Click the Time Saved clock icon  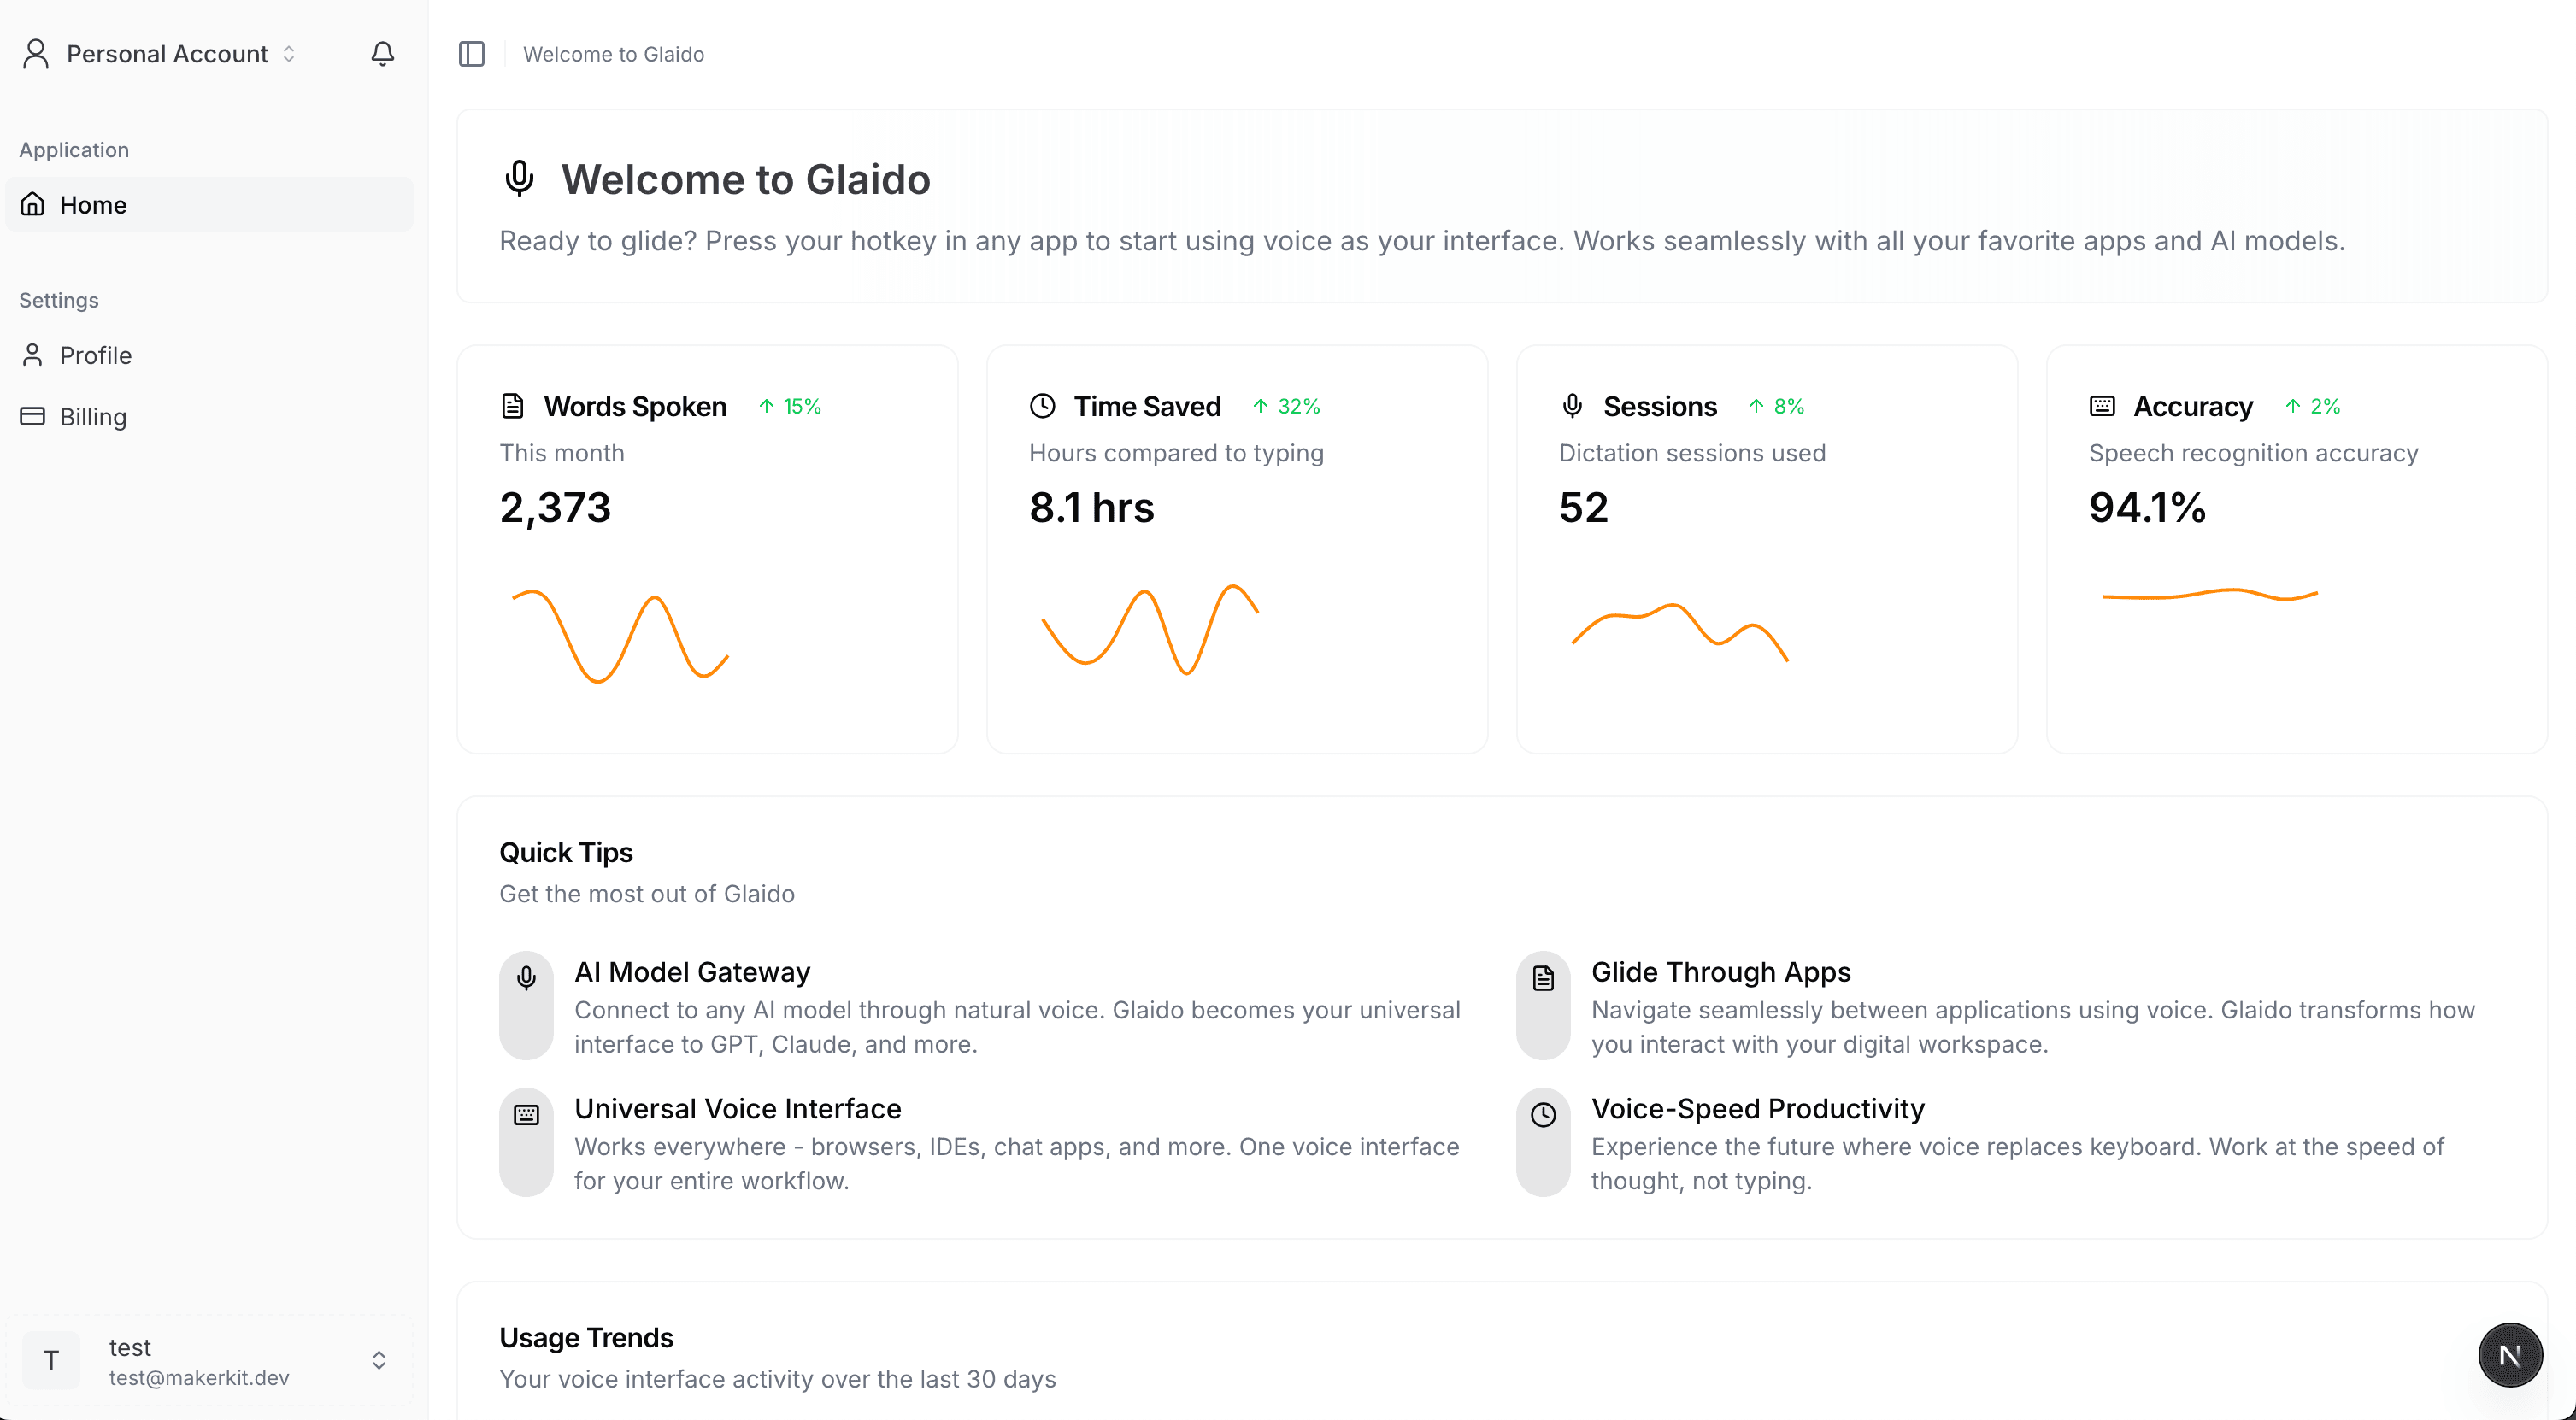[1042, 406]
